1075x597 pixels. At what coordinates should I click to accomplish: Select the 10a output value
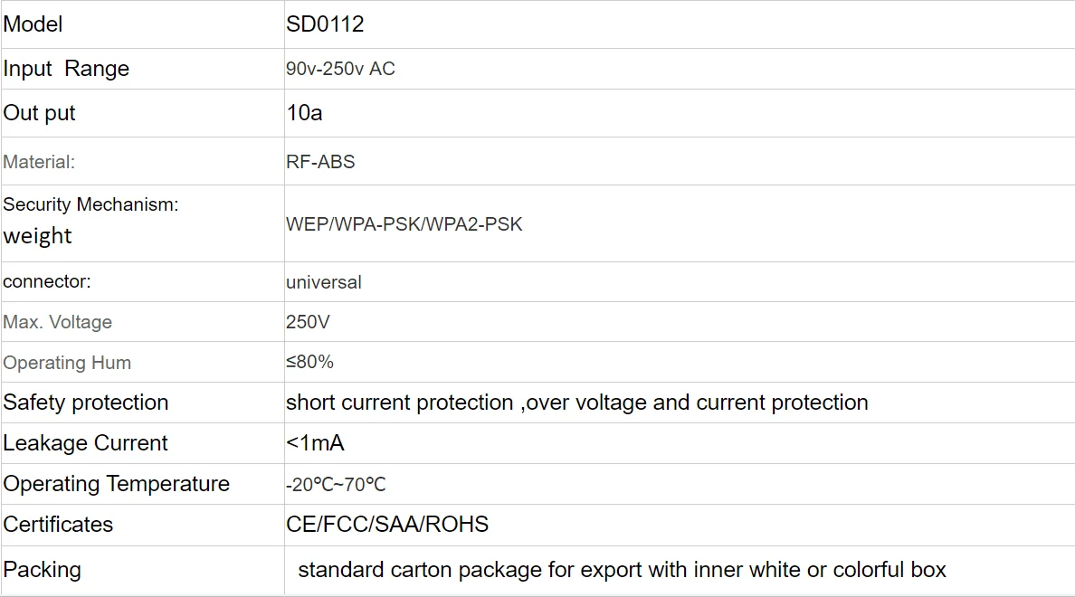tap(304, 113)
